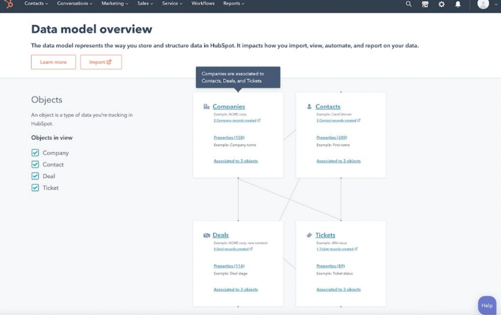The height and width of the screenshot is (315, 501).
Task: Uncheck the Ticket object checkbox
Action: tap(35, 188)
